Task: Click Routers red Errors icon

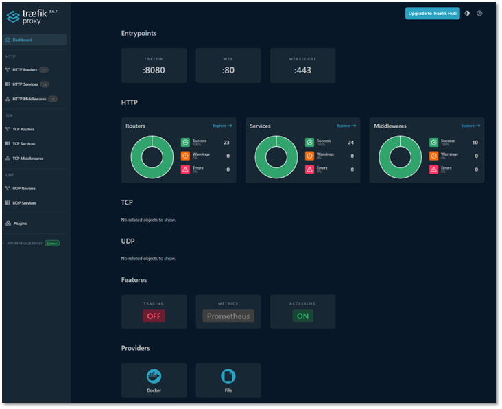Action: pos(185,170)
